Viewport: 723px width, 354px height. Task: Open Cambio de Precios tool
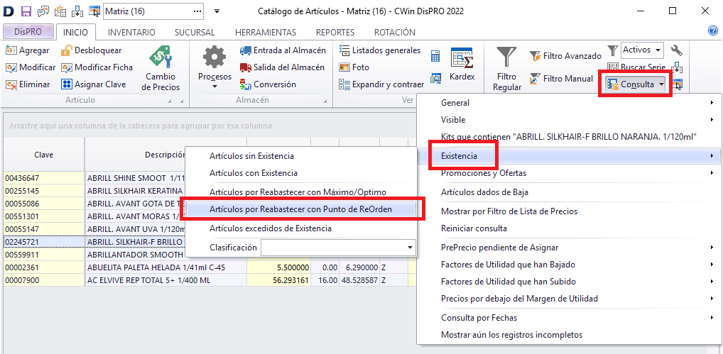pos(161,68)
